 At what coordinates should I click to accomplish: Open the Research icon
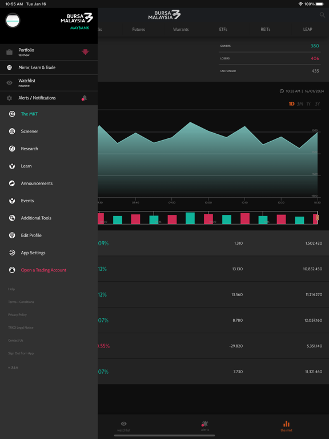click(12, 149)
